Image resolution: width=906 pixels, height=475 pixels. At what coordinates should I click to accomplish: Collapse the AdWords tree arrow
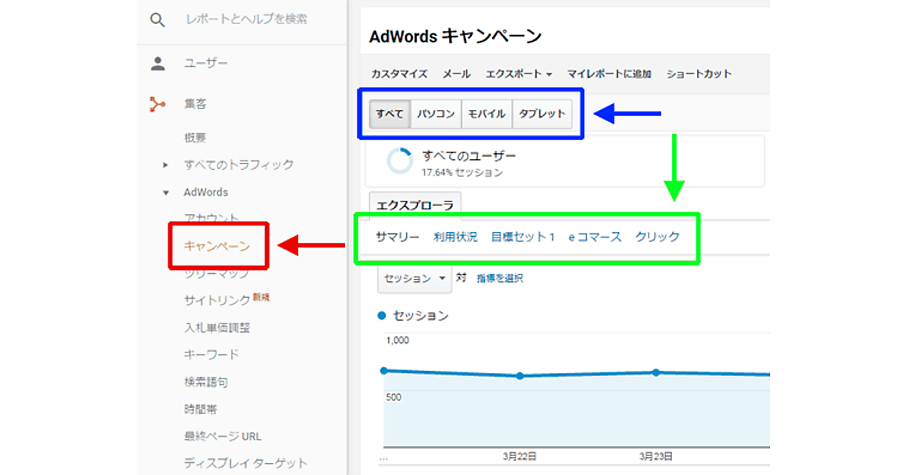(x=165, y=193)
